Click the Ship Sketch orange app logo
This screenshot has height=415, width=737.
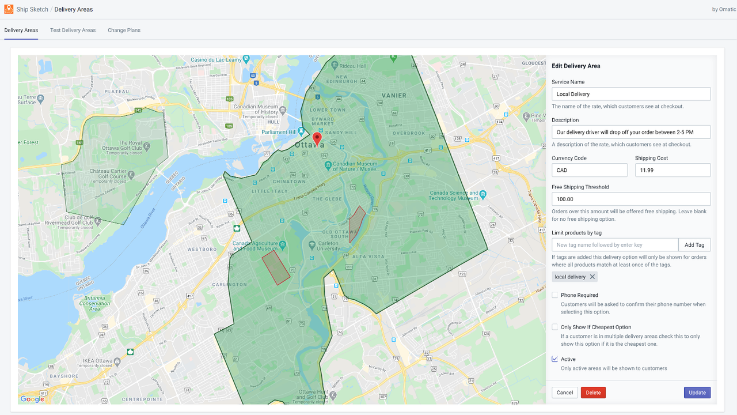[x=9, y=9]
